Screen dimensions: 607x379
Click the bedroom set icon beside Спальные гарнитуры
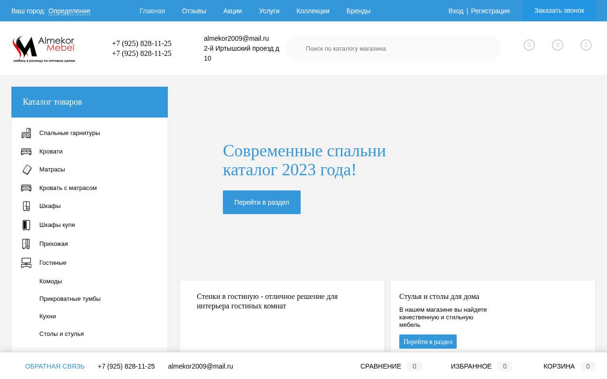26,133
